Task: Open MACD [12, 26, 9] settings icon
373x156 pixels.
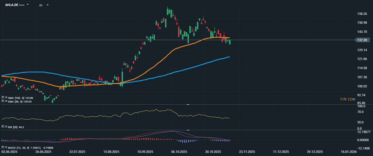Action: tap(3, 147)
